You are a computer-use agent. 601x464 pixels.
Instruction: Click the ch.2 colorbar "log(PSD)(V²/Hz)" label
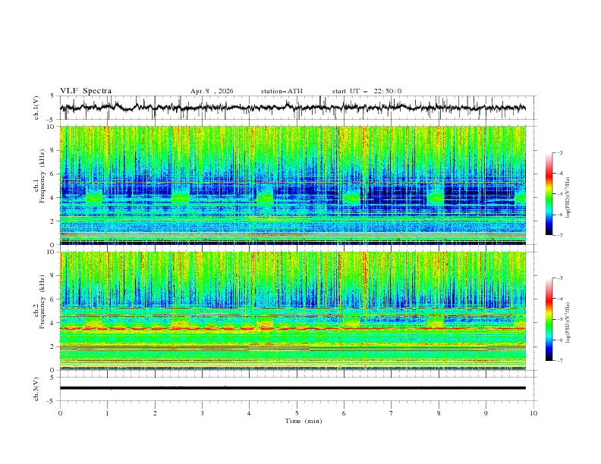[568, 322]
